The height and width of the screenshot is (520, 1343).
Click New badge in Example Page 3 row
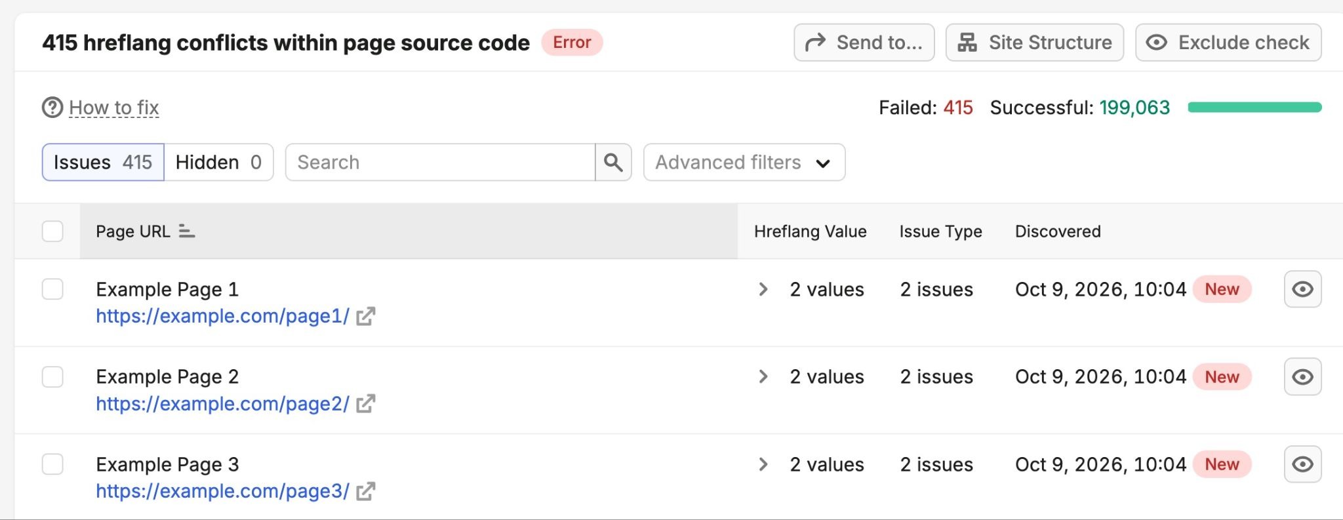coord(1222,464)
